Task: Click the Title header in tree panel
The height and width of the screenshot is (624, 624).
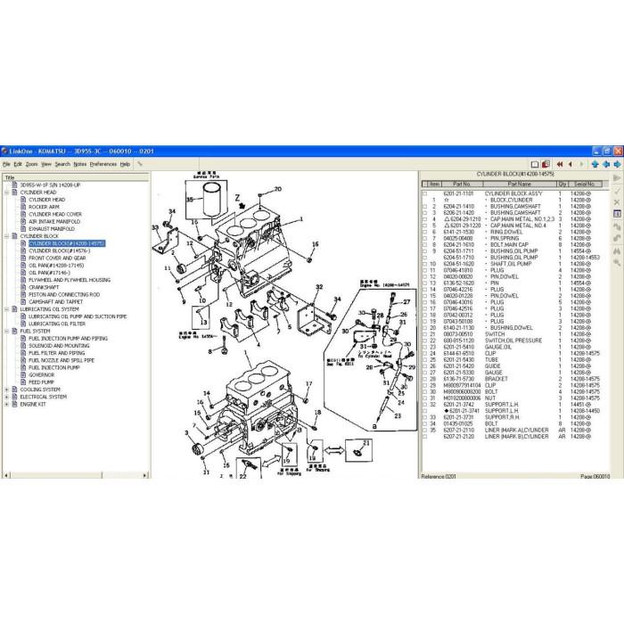Action: (x=76, y=177)
